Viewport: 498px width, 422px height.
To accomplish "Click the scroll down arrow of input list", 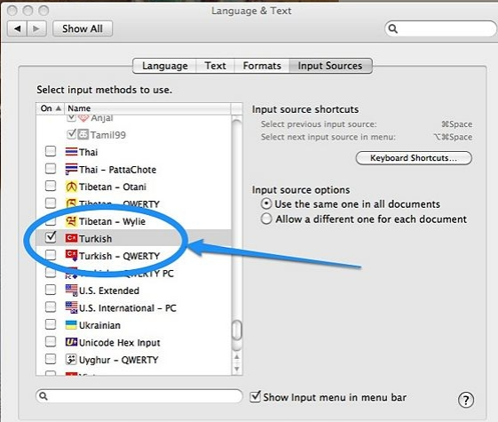I will tap(237, 369).
